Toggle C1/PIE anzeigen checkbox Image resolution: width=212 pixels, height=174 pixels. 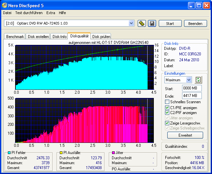coord(167,107)
